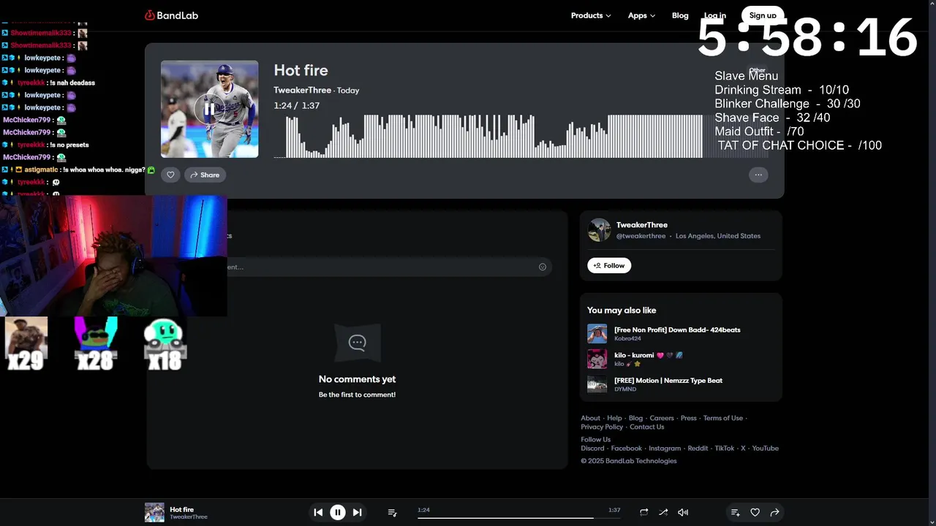
Task: Toggle shuffle in player bar
Action: tap(663, 512)
